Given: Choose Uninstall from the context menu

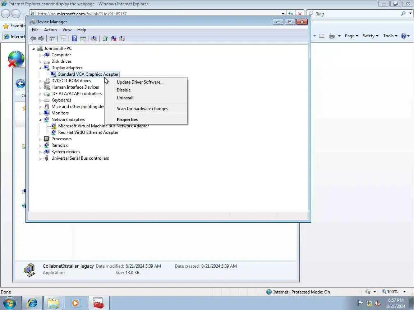Looking at the screenshot, I should [x=146, y=98].
